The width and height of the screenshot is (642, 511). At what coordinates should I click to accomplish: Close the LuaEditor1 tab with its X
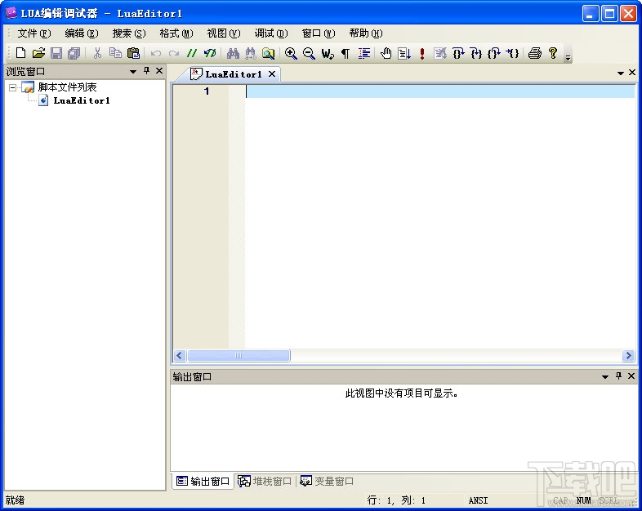click(272, 74)
